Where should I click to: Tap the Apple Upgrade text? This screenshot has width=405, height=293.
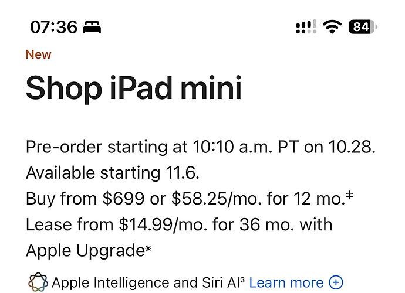86,251
